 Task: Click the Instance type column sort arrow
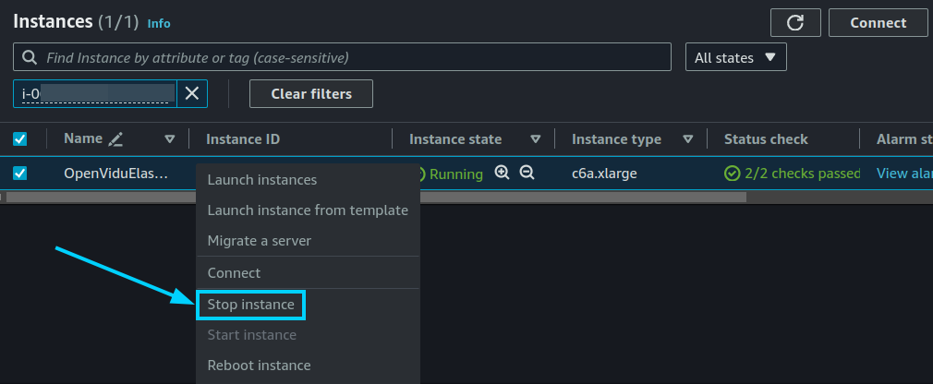coord(688,139)
